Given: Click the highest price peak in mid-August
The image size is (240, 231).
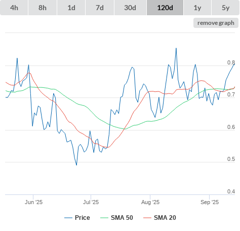Looking at the screenshot, I should [176, 48].
